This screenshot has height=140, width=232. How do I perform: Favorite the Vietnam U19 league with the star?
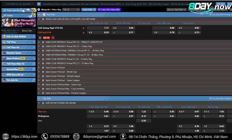(x=43, y=19)
